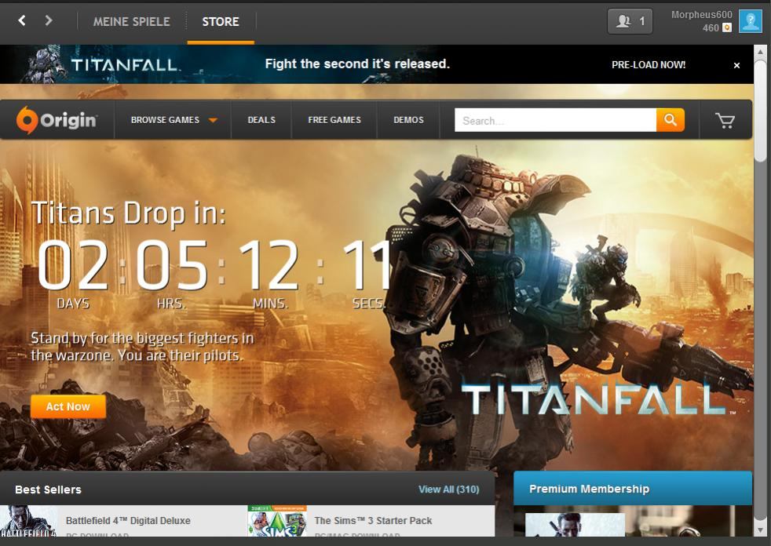Screen dimensions: 771x546
Task: Click the Act Now button
Action: (68, 406)
